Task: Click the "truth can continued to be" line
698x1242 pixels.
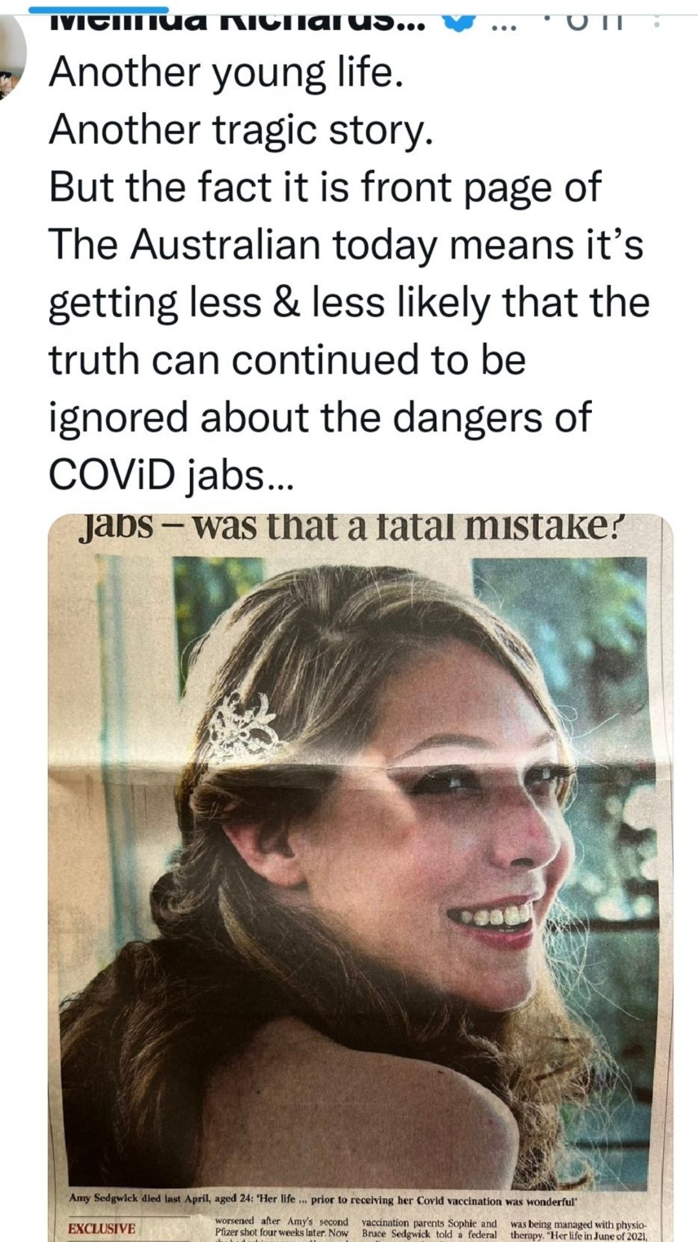Action: pyautogui.click(x=287, y=360)
